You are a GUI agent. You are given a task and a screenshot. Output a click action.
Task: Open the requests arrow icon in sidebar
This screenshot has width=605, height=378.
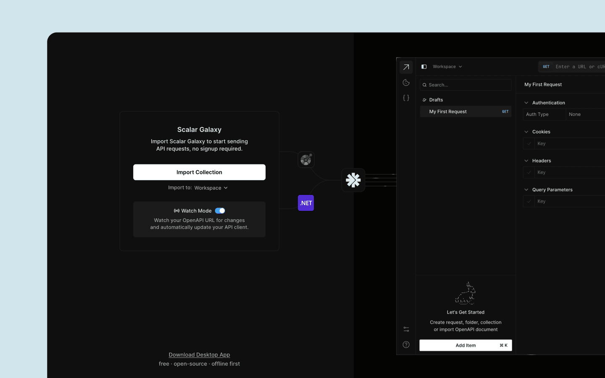coord(406,67)
